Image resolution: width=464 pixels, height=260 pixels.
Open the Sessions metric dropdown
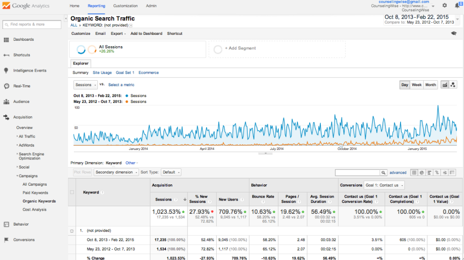coord(85,85)
